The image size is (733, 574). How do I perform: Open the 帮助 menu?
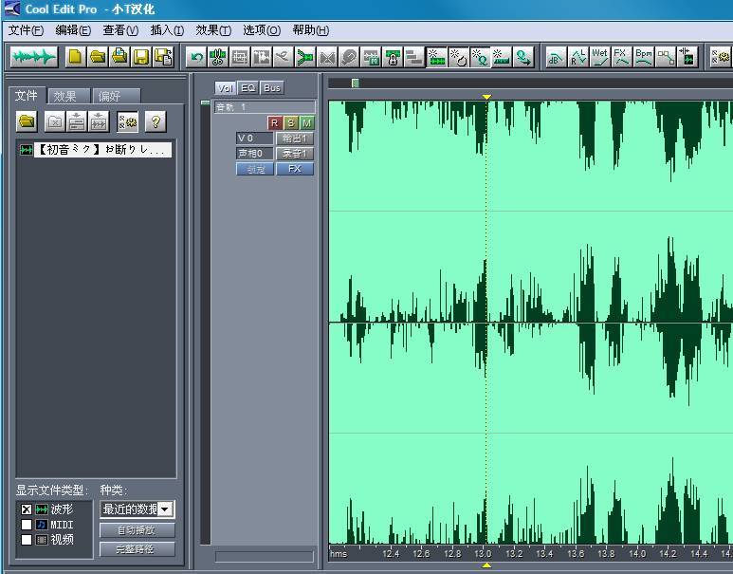tap(311, 30)
